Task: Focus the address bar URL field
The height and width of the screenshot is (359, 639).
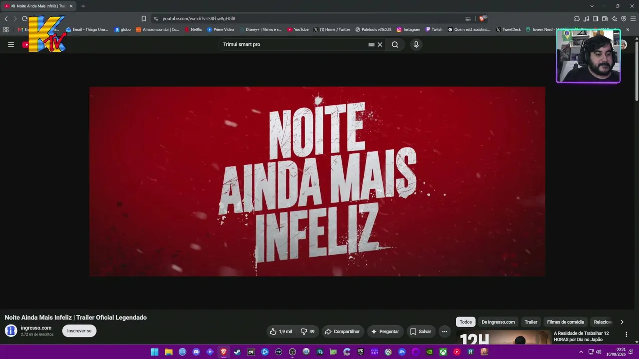Action: coord(310,19)
